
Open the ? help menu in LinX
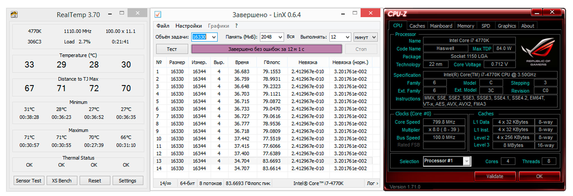236,26
